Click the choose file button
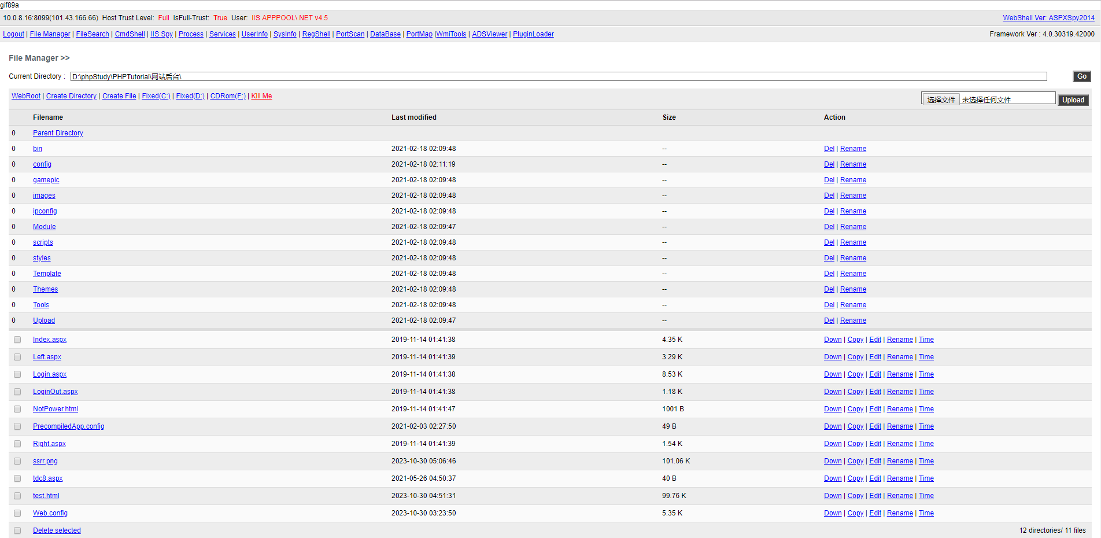The width and height of the screenshot is (1101, 538). pos(941,100)
